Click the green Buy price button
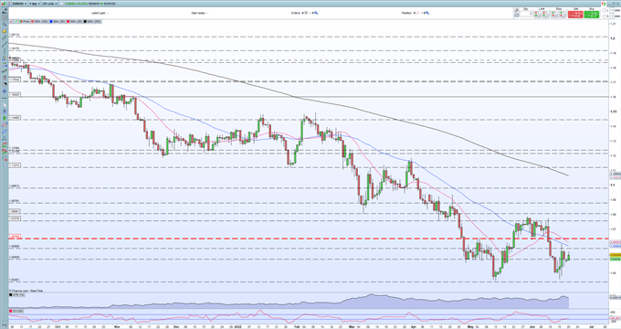The image size is (621, 329). pos(592,15)
